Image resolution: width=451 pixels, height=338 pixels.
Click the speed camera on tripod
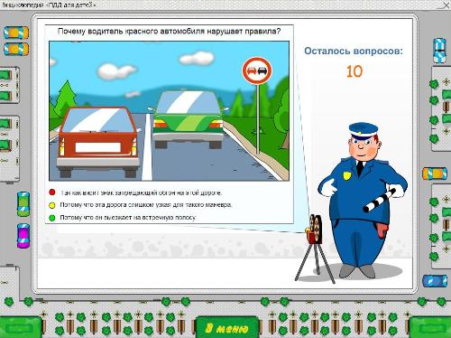315,249
